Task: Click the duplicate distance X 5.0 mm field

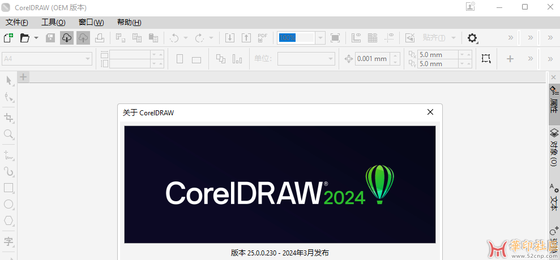Action: 438,55
